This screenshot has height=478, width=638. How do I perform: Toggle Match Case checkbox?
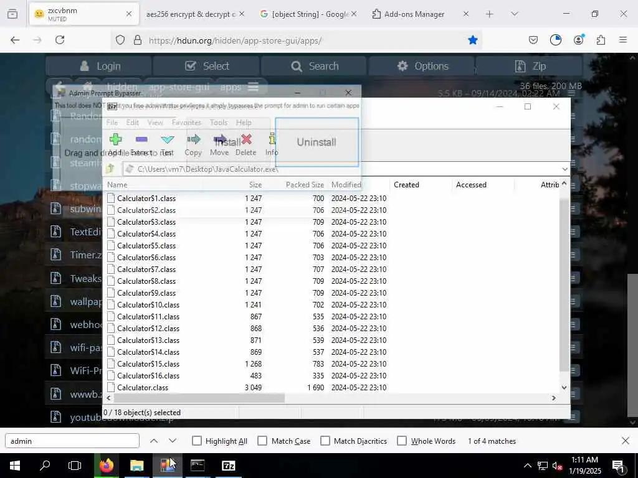coord(262,441)
